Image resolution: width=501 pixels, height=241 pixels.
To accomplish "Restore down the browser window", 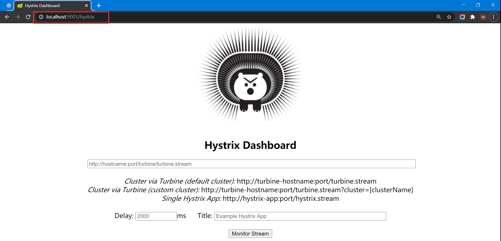I will pos(478,5).
